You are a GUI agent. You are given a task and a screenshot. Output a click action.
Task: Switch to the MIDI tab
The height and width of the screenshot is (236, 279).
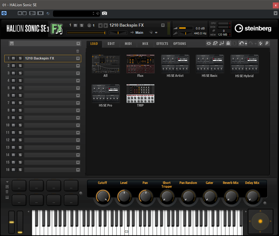click(x=128, y=44)
